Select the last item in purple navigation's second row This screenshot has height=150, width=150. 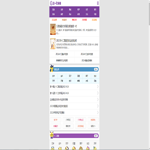pyautogui.click(x=95, y=14)
